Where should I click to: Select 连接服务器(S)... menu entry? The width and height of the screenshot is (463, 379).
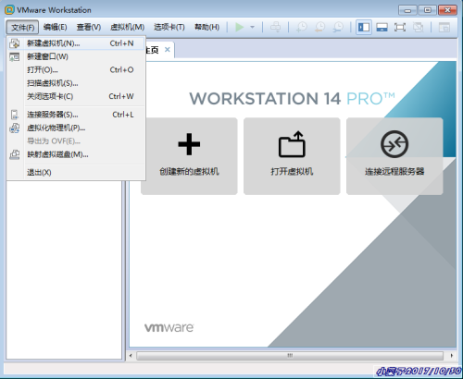(x=76, y=115)
